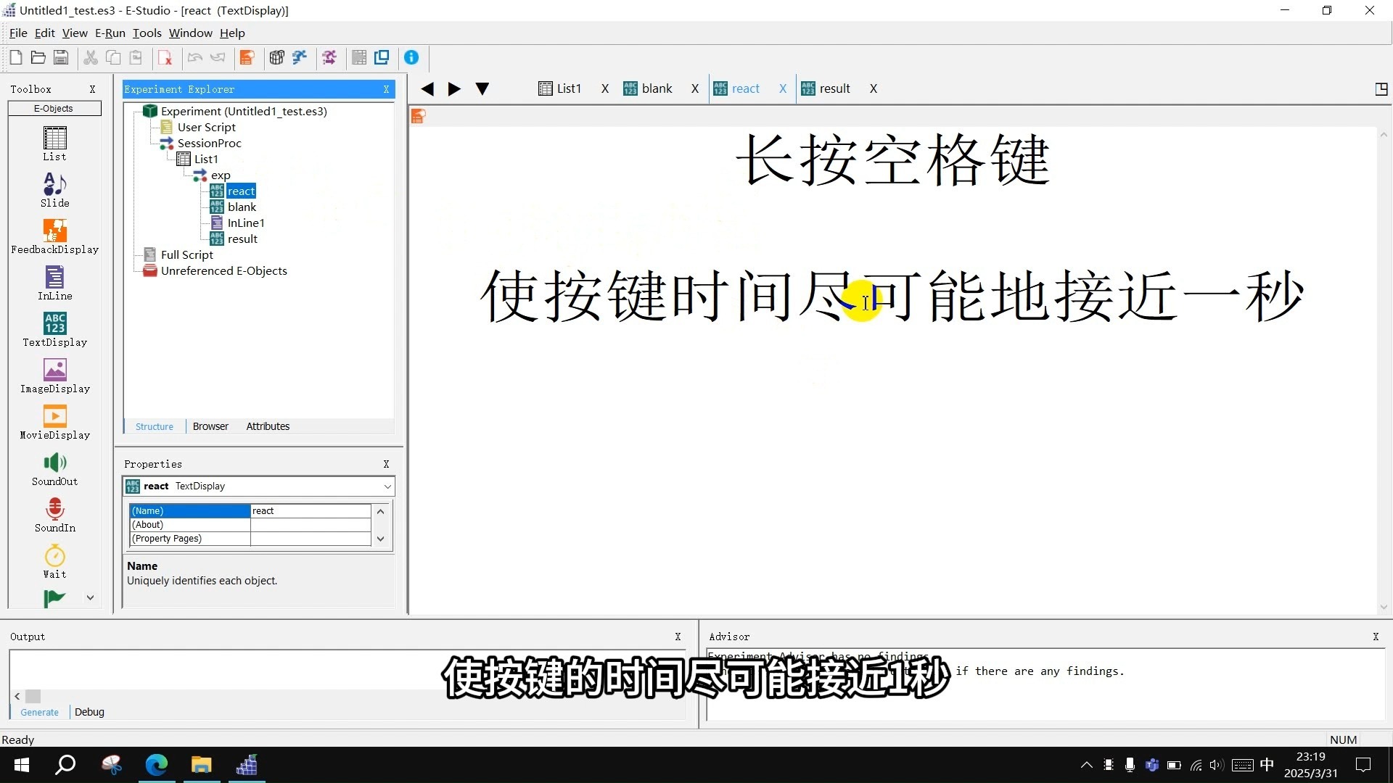The width and height of the screenshot is (1393, 783).
Task: Switch to the Browser view in Experiment Explorer
Action: click(x=210, y=426)
